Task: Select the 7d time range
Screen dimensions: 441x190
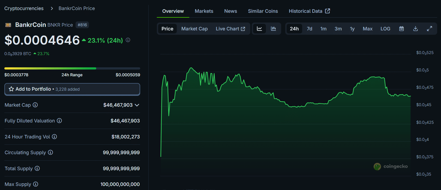Action: coord(310,29)
